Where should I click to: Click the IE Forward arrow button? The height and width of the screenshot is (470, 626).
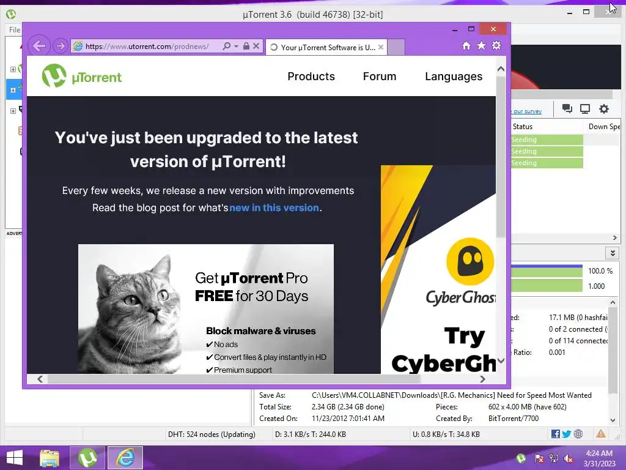(x=60, y=46)
